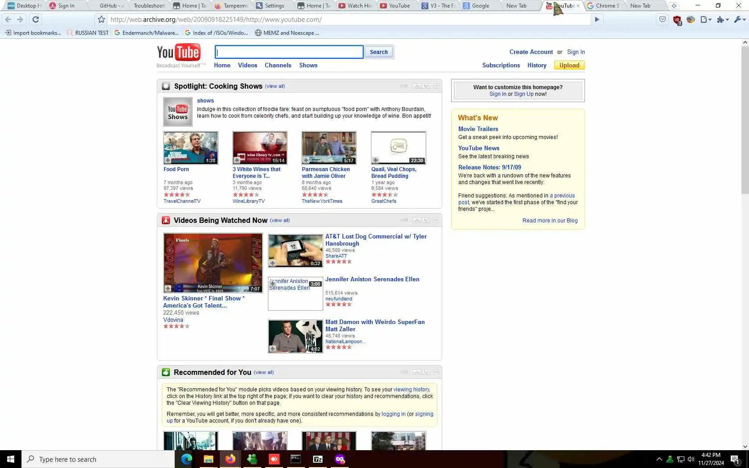Click the YouTube logo

[179, 52]
